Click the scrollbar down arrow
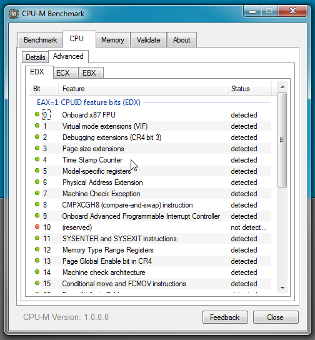 282,288
